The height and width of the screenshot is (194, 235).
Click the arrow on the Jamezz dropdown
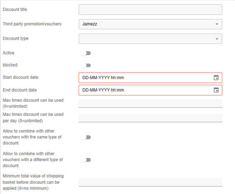217,24
